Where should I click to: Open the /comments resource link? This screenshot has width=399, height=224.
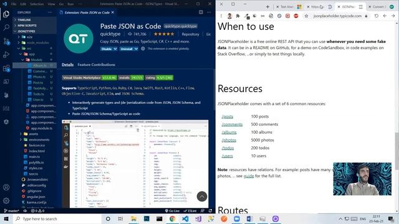[x=232, y=124]
